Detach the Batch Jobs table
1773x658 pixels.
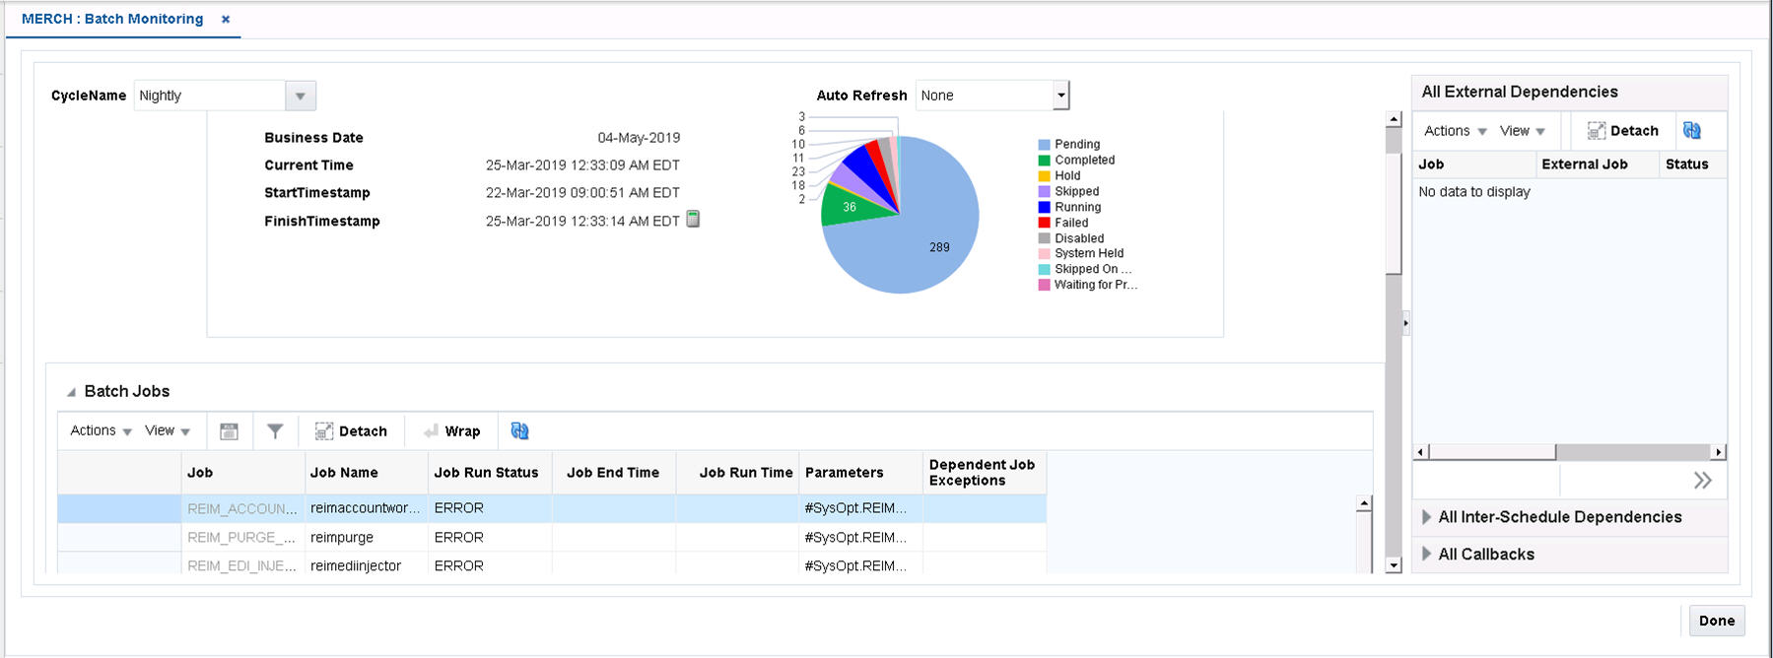pos(351,431)
